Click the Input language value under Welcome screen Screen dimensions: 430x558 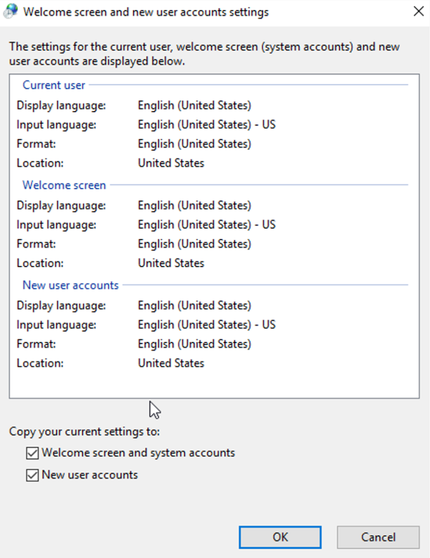(x=206, y=224)
